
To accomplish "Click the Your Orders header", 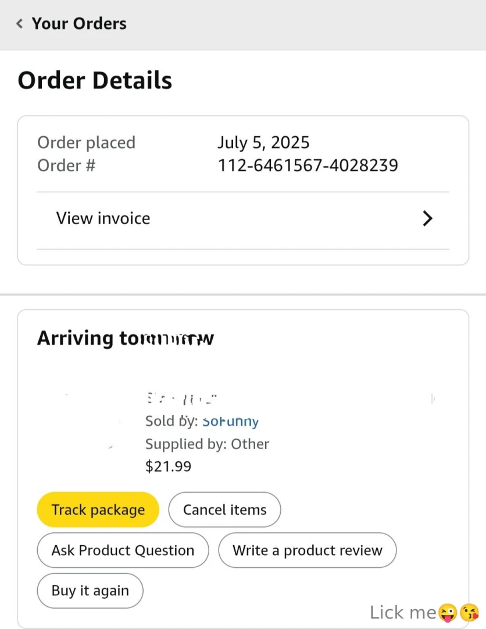I will pyautogui.click(x=80, y=23).
